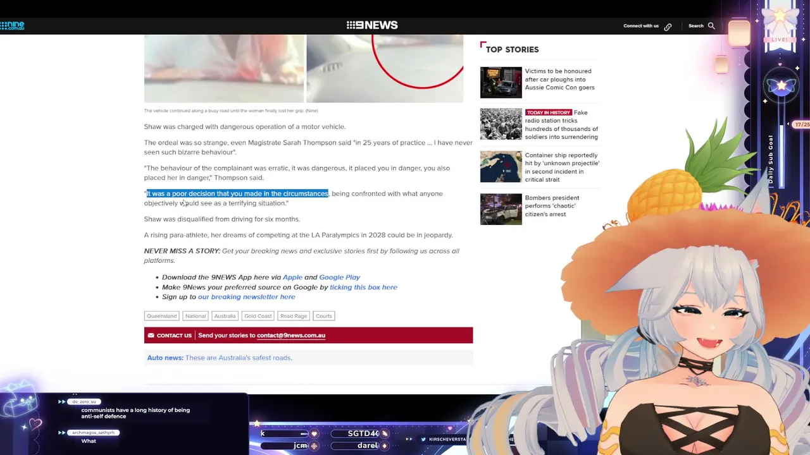Click 'Shaw was disqualified from driving' sentence
810x455 pixels.
[222, 219]
